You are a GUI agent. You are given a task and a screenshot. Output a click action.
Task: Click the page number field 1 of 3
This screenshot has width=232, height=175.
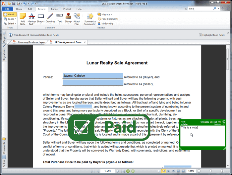(108, 171)
